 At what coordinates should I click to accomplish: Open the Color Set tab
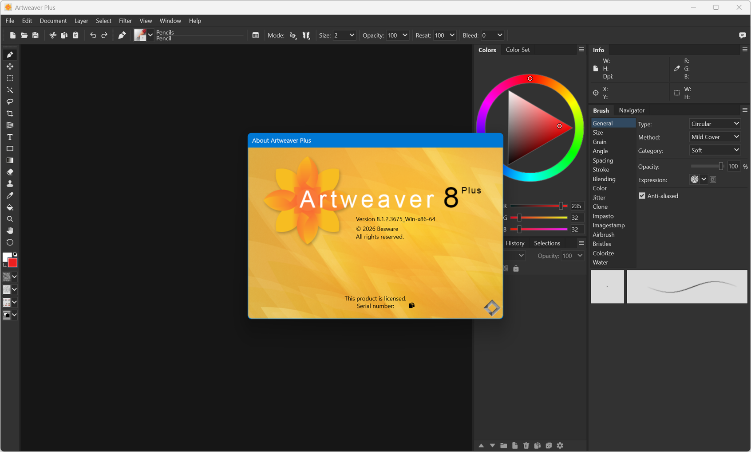click(x=518, y=50)
